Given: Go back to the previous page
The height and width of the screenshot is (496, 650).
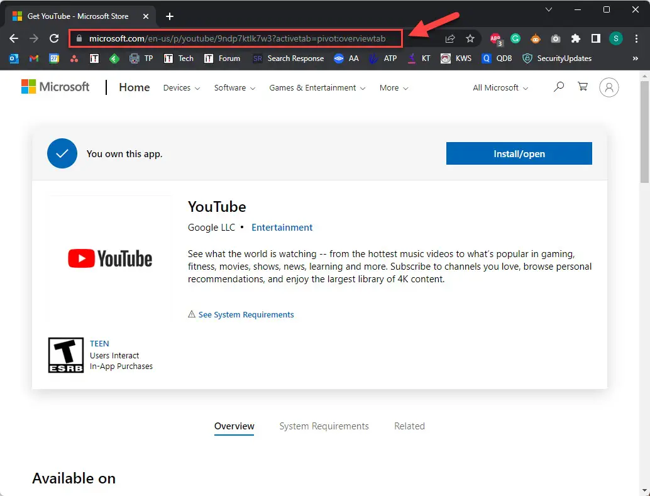Looking at the screenshot, I should (14, 38).
